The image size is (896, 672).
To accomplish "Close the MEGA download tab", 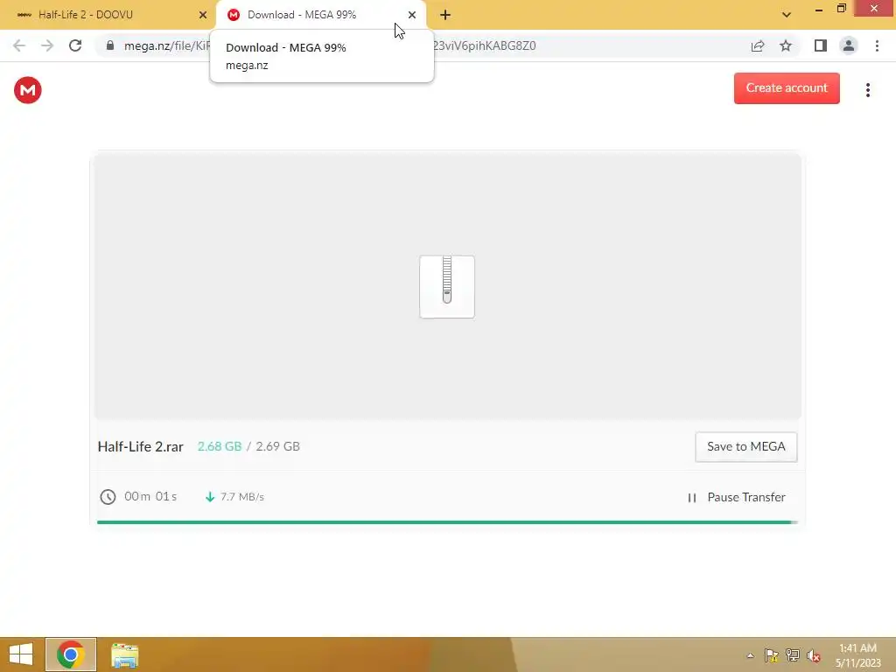I will coord(411,15).
